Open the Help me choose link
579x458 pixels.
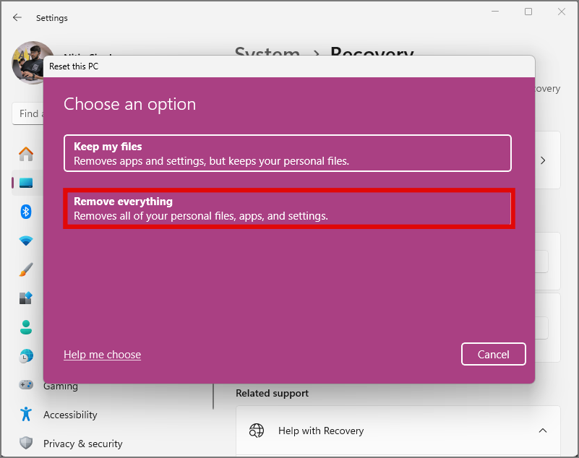coord(103,355)
